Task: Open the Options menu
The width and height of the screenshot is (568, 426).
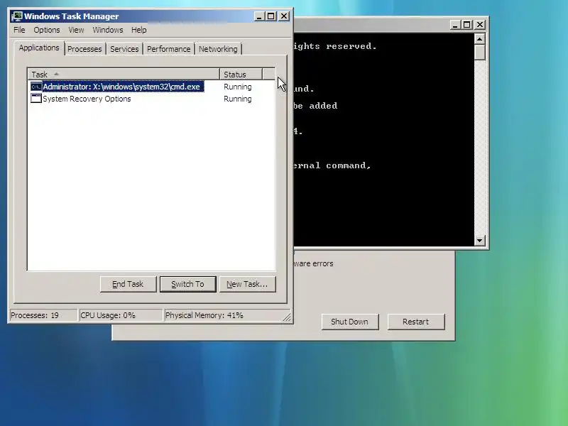Action: [x=47, y=30]
